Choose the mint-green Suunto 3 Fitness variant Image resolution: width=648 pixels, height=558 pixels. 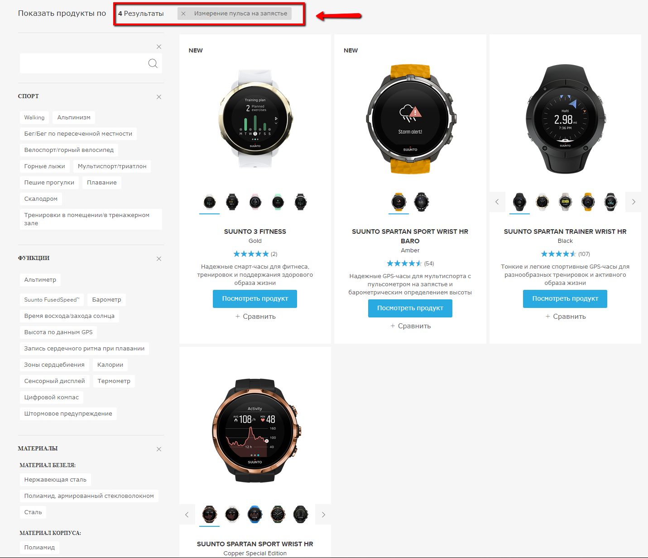(x=278, y=202)
